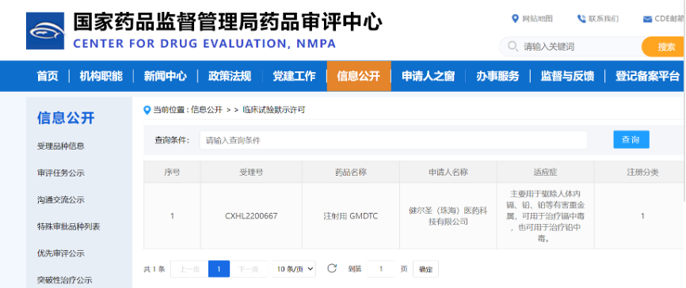Click 临床试验默示许可 breadcrumb text
This screenshot has width=686, height=288.
(273, 110)
